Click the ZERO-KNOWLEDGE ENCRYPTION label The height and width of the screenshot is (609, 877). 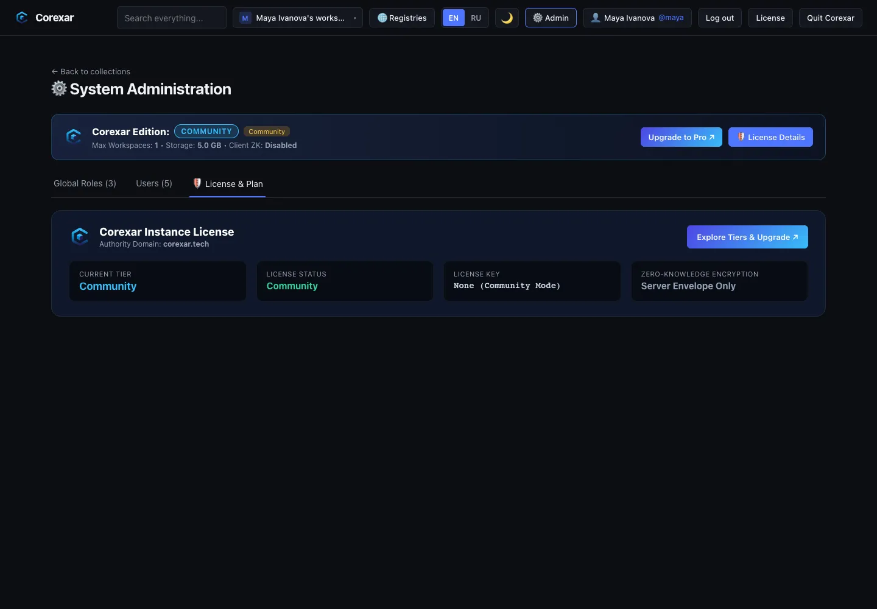[x=700, y=274]
